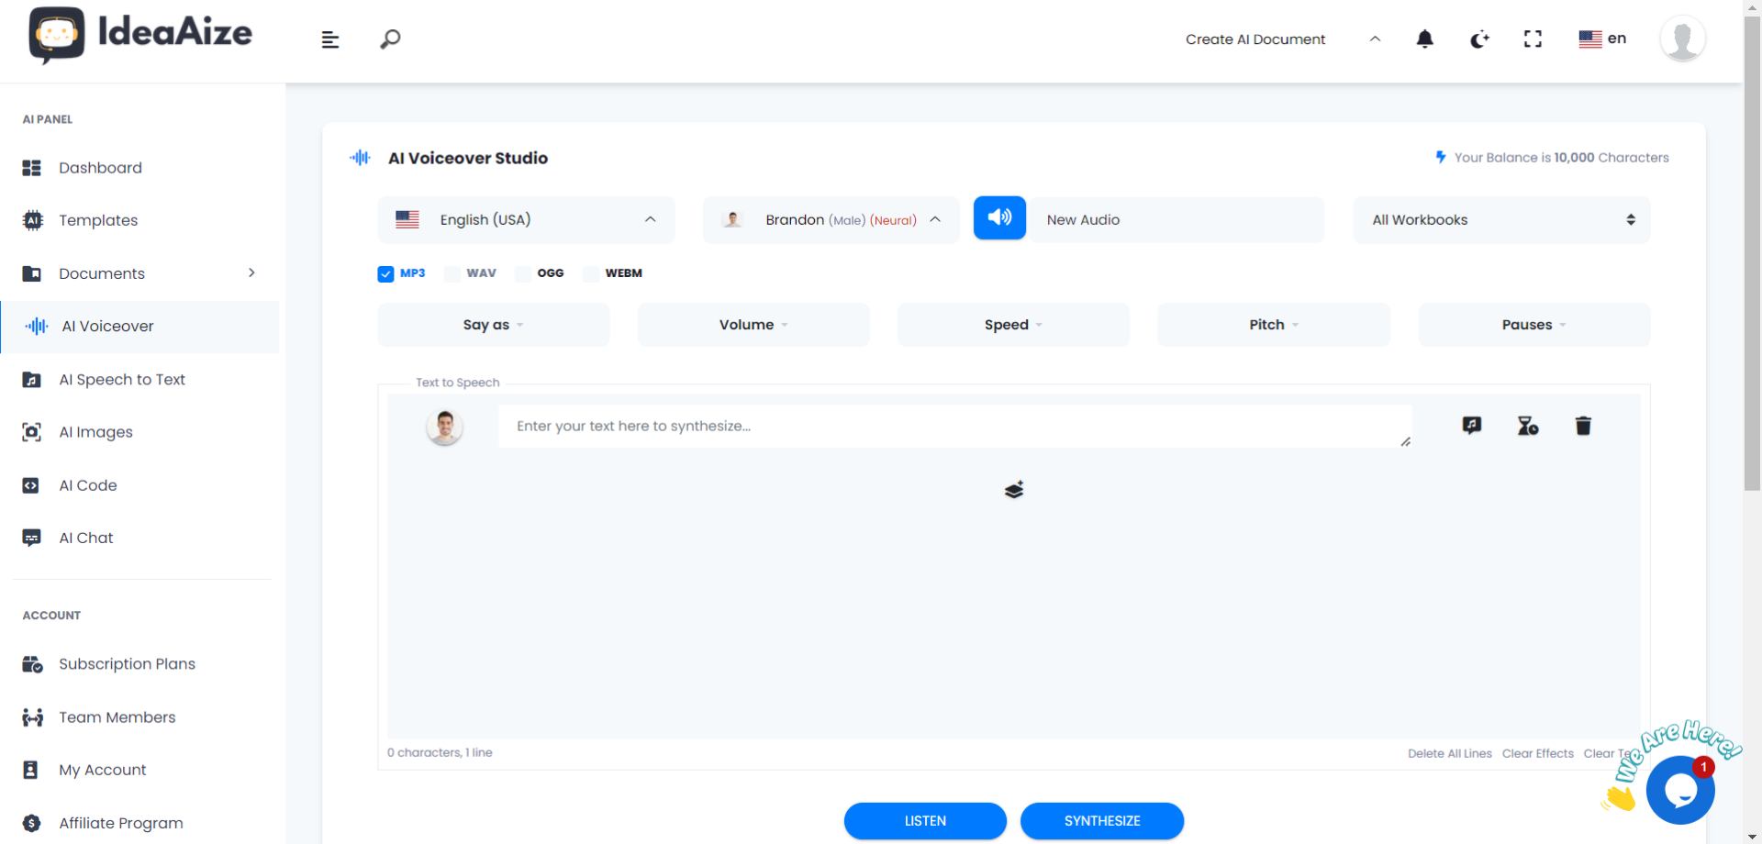Enable WAV output format

pyautogui.click(x=452, y=273)
